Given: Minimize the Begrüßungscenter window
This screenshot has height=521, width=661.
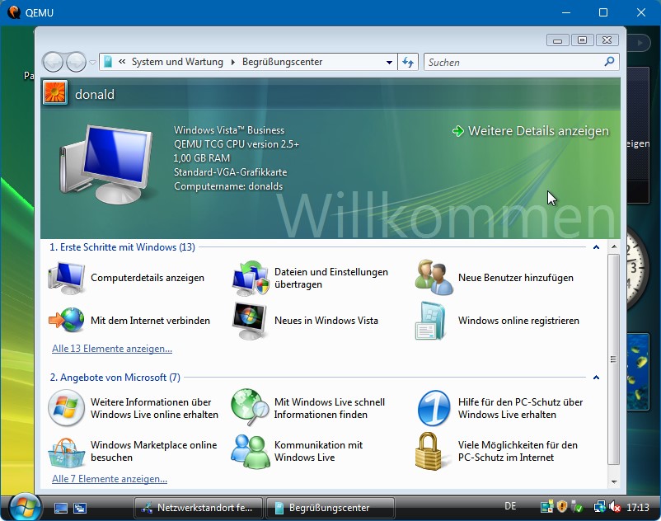Looking at the screenshot, I should [558, 40].
